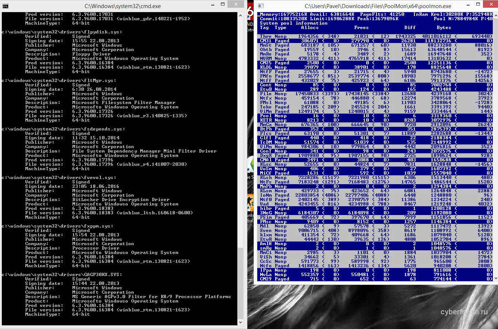Click the fltMgr.sys driver path line
498x329 pixels.
click(59, 81)
